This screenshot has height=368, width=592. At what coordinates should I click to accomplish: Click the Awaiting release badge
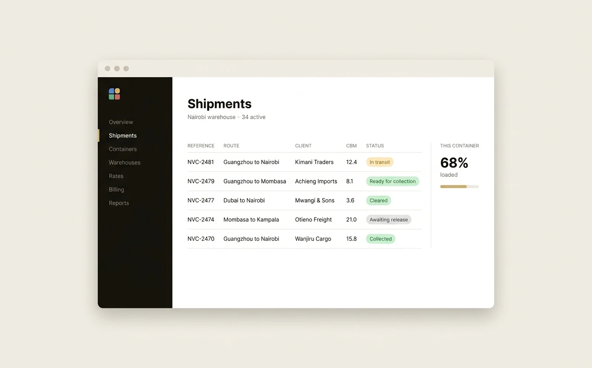[x=388, y=220]
